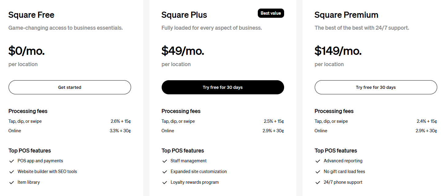Click checkmark next to Website builder with SEO tools

pos(12,172)
